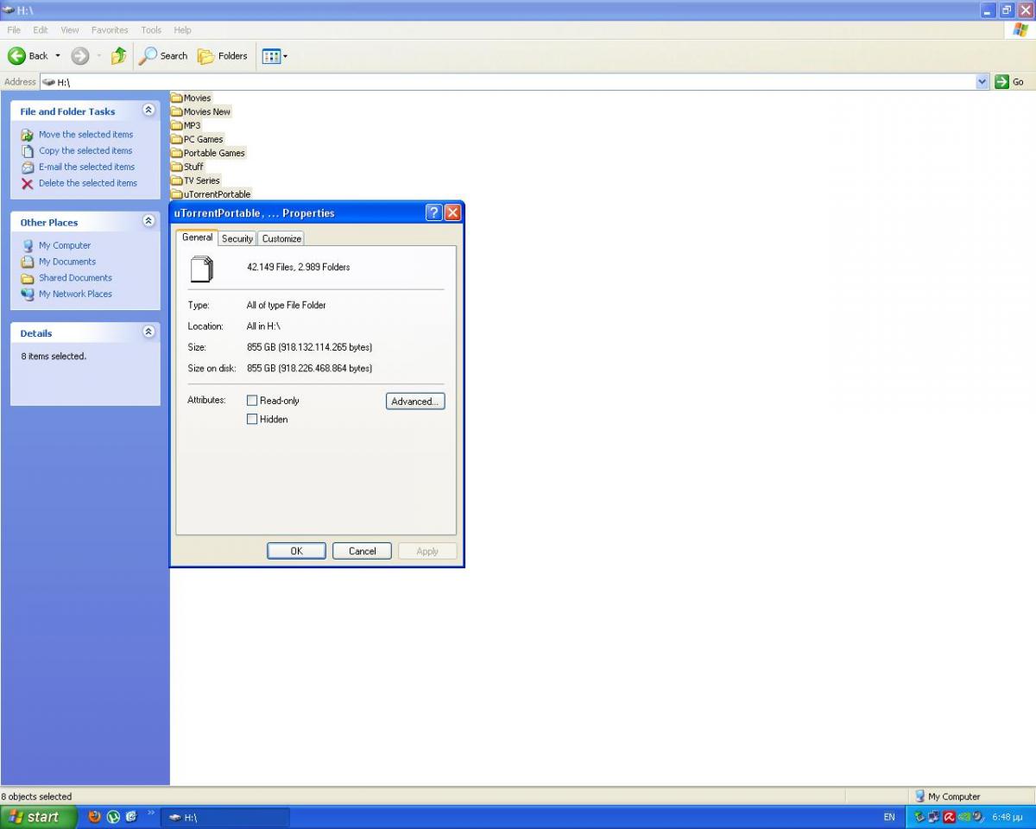Screen dimensions: 1036x829
Task: Click OK in Properties dialog
Action: pyautogui.click(x=296, y=551)
